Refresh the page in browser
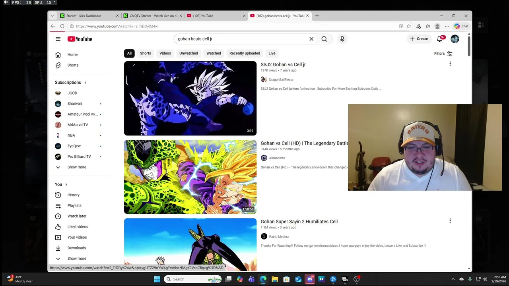 62,26
